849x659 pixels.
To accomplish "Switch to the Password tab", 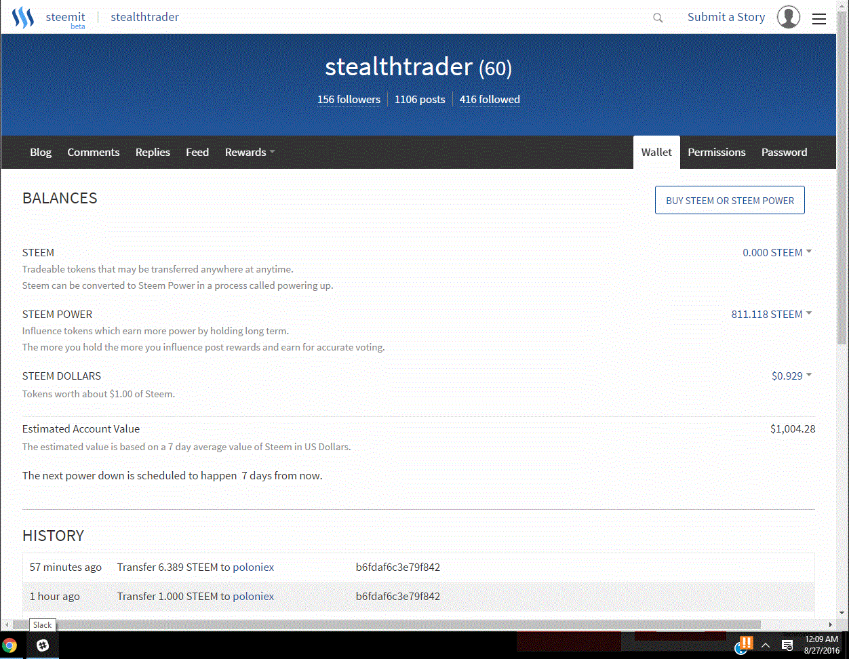I will [784, 153].
